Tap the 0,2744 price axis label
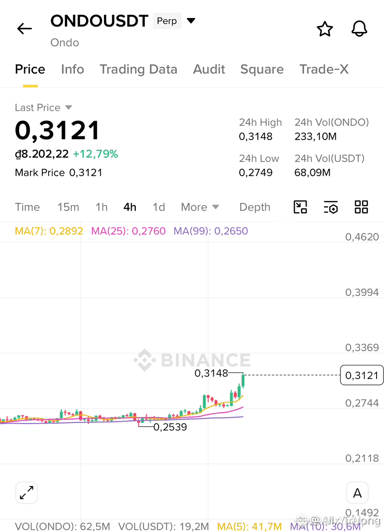384x532 pixels. point(362,403)
